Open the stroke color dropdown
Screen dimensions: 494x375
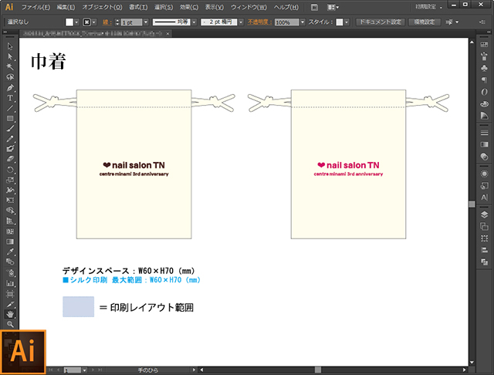(94, 22)
